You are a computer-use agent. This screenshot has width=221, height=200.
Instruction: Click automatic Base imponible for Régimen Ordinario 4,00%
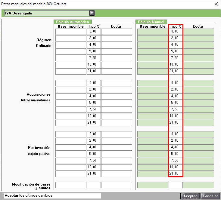(71, 45)
